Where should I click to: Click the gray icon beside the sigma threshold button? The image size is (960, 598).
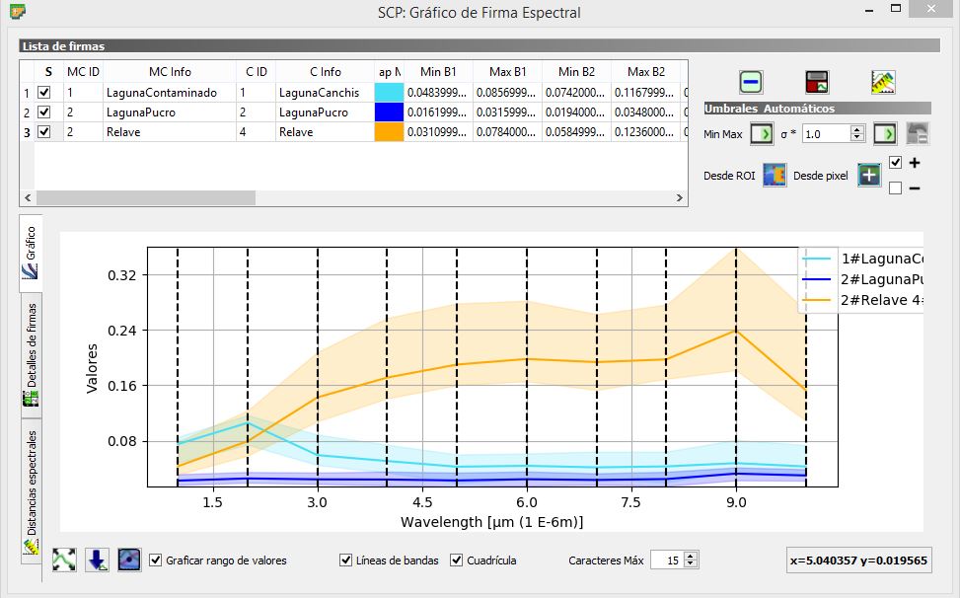coord(918,134)
